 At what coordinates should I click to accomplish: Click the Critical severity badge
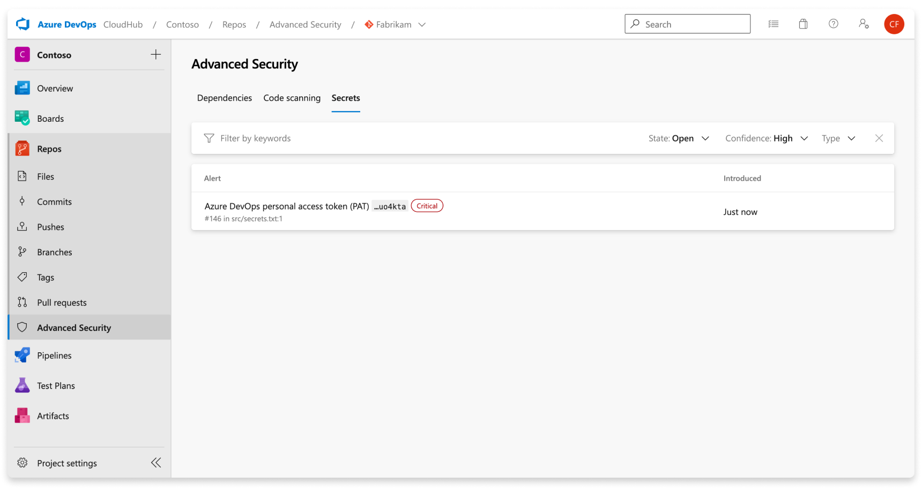click(427, 206)
